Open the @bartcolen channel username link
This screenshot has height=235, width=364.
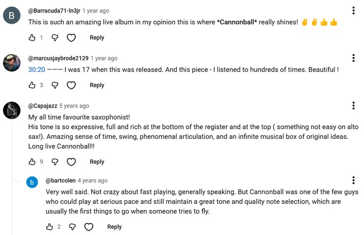coord(61,180)
